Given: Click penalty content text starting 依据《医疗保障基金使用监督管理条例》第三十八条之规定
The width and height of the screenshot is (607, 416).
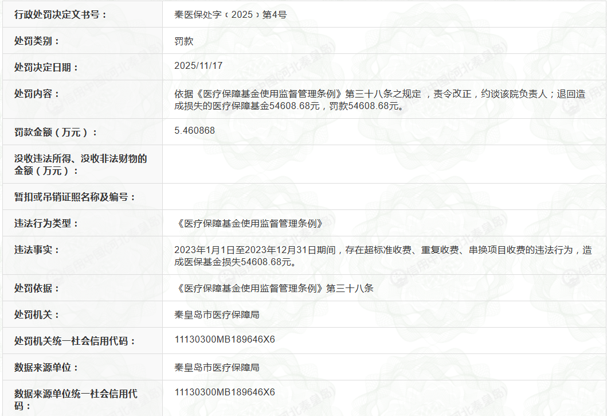Looking at the screenshot, I should coord(380,100).
